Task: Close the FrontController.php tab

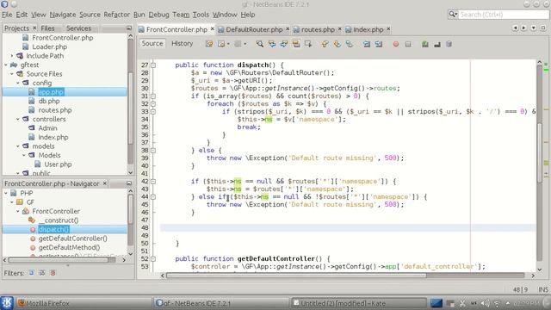Action: 213,28
